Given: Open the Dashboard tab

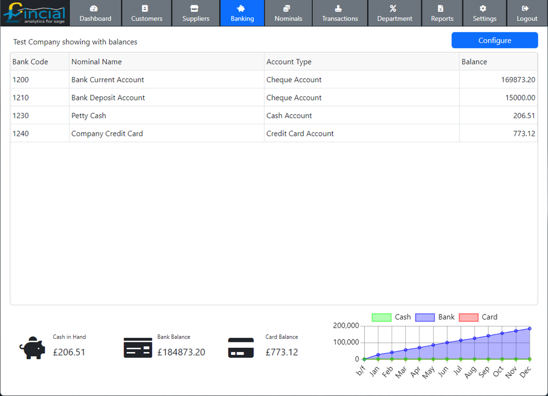Looking at the screenshot, I should (95, 13).
